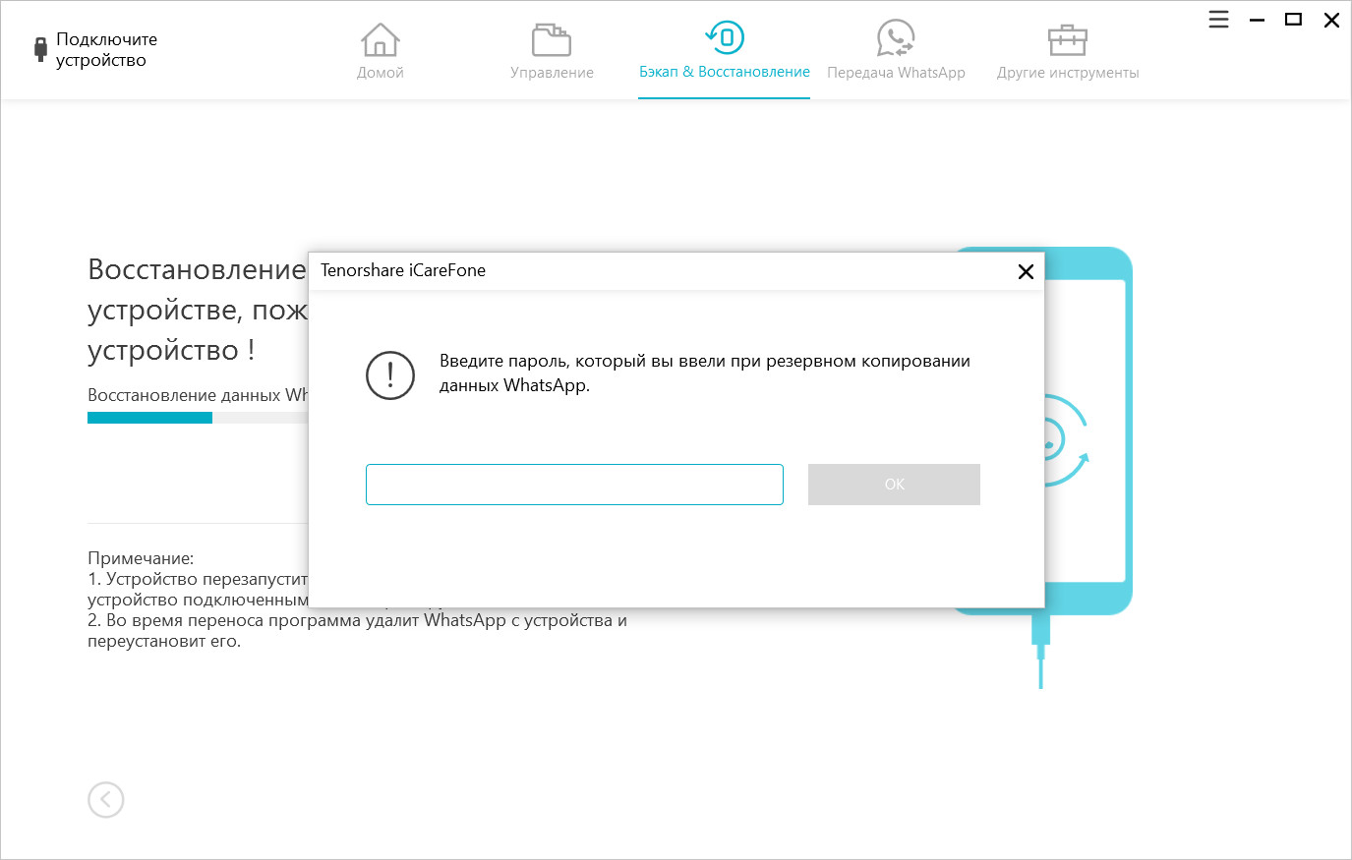Open the Другие инструменты tab label
The height and width of the screenshot is (860, 1352).
1068,73
